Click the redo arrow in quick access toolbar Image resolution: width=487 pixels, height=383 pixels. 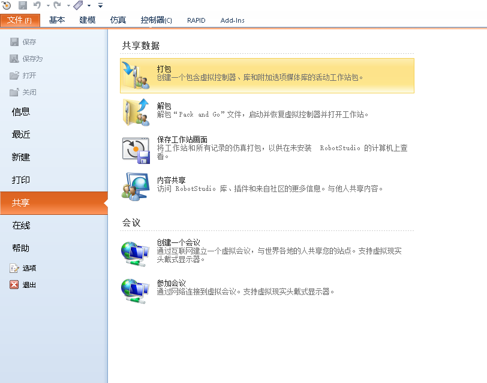point(58,5)
